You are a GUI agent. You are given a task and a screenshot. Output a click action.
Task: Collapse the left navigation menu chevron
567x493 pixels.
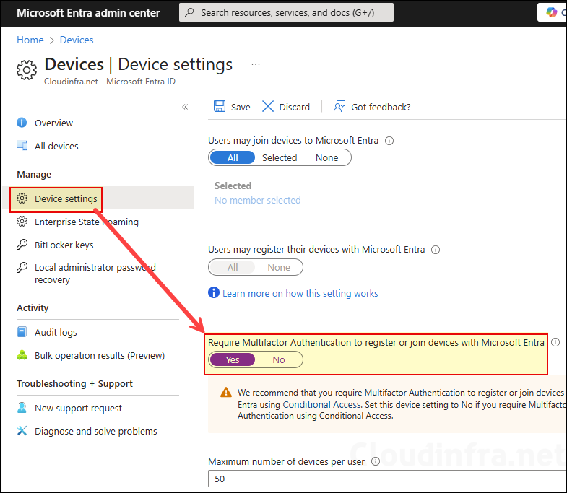185,107
